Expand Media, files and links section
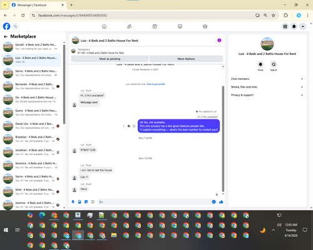313x250 pixels. (x=267, y=87)
